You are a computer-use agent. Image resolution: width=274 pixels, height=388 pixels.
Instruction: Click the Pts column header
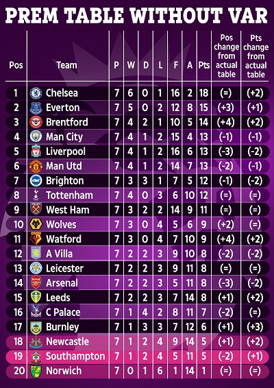[x=204, y=65]
